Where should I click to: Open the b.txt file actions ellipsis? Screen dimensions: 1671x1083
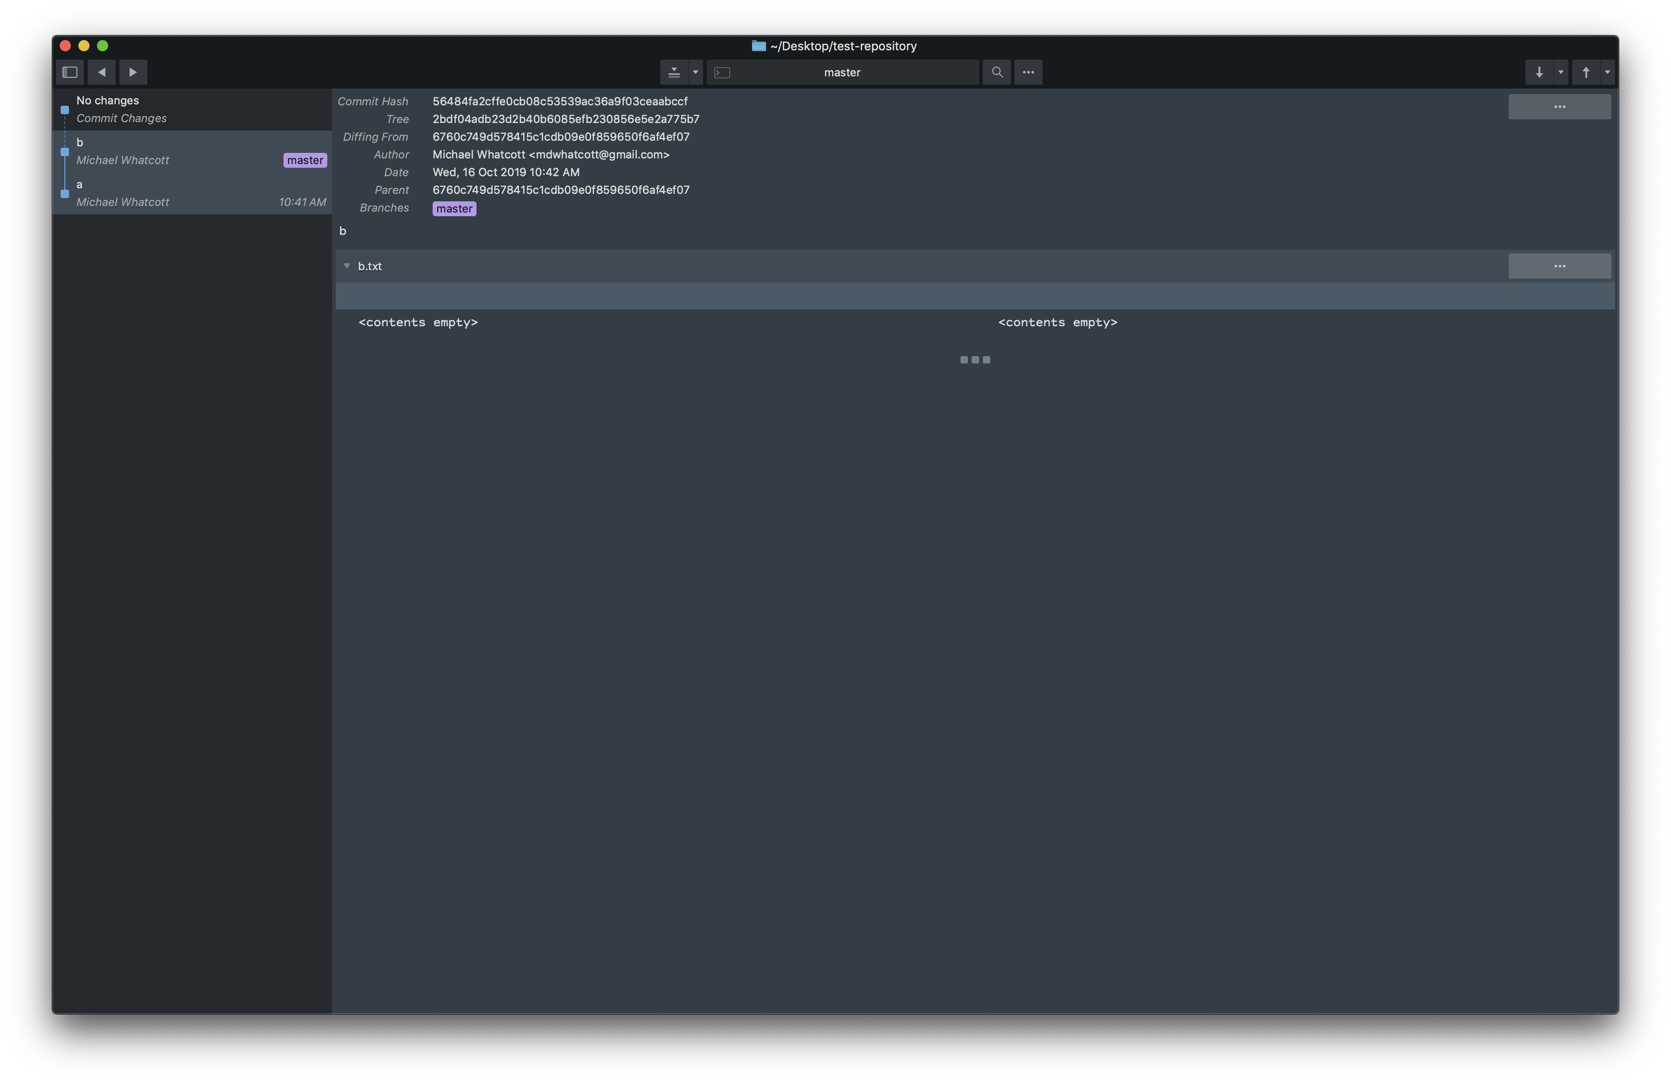(x=1560, y=267)
